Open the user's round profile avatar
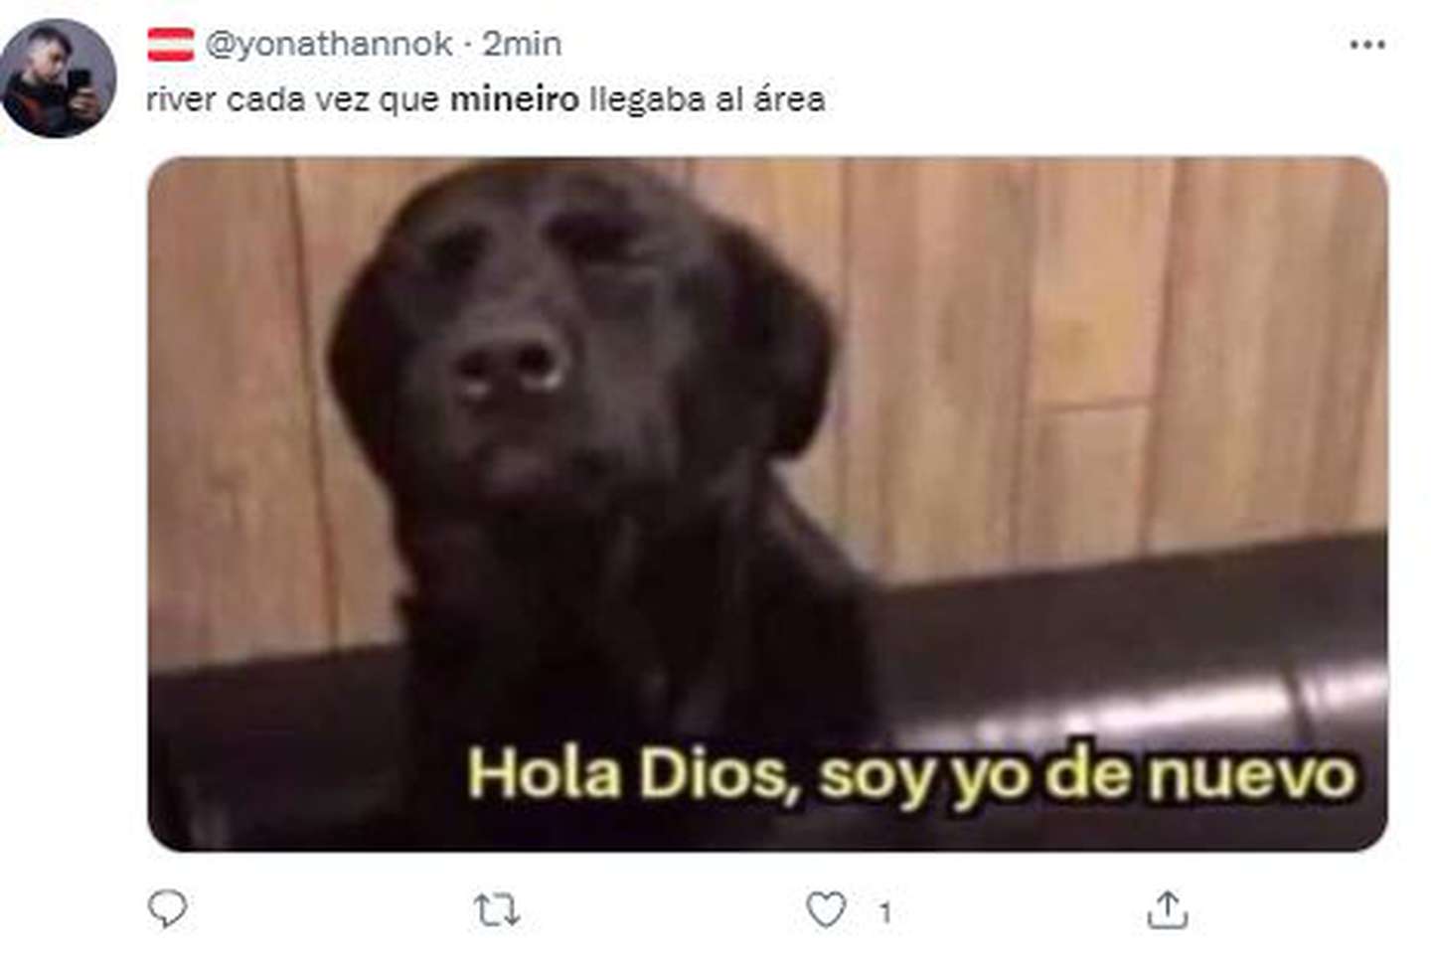1431x963 pixels. 59,78
